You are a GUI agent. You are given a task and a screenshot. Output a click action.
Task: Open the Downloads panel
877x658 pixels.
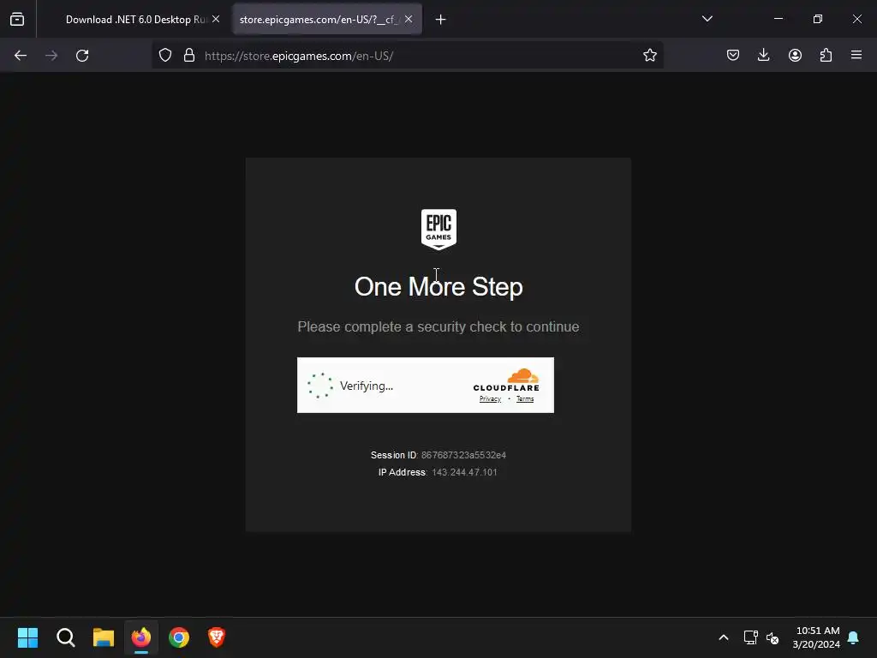(x=763, y=56)
